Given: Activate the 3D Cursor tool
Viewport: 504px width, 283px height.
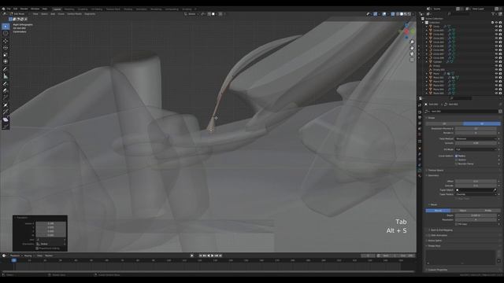Looking at the screenshot, I should coord(6,33).
